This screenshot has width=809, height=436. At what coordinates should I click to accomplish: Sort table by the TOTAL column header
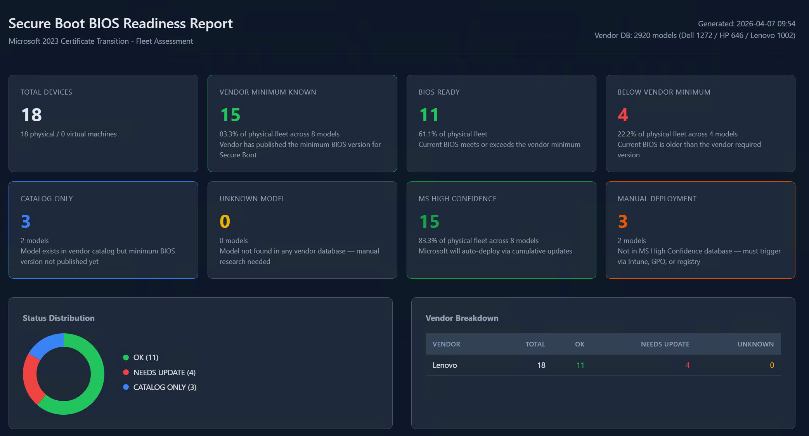[535, 344]
